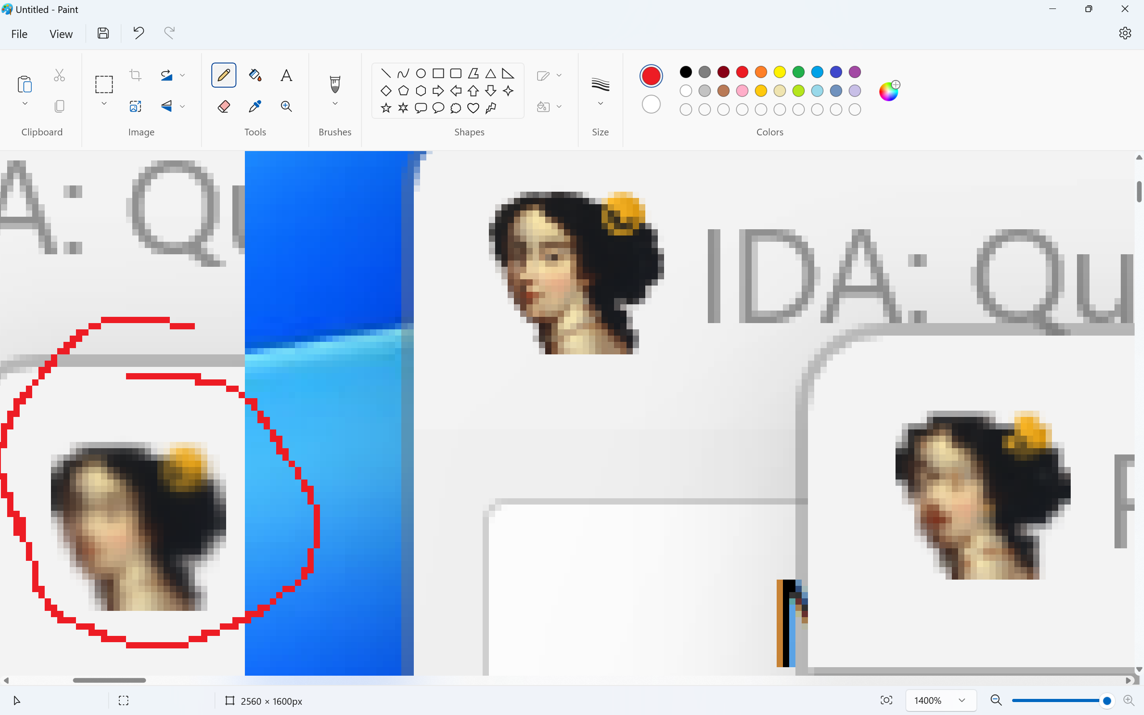Viewport: 1144px width, 715px height.
Task: Choose the Five-point star shape
Action: pos(386,108)
